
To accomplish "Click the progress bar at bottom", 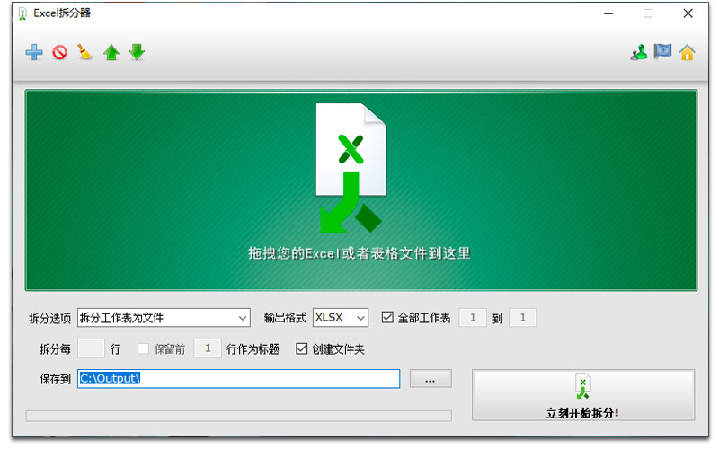I will 238,416.
